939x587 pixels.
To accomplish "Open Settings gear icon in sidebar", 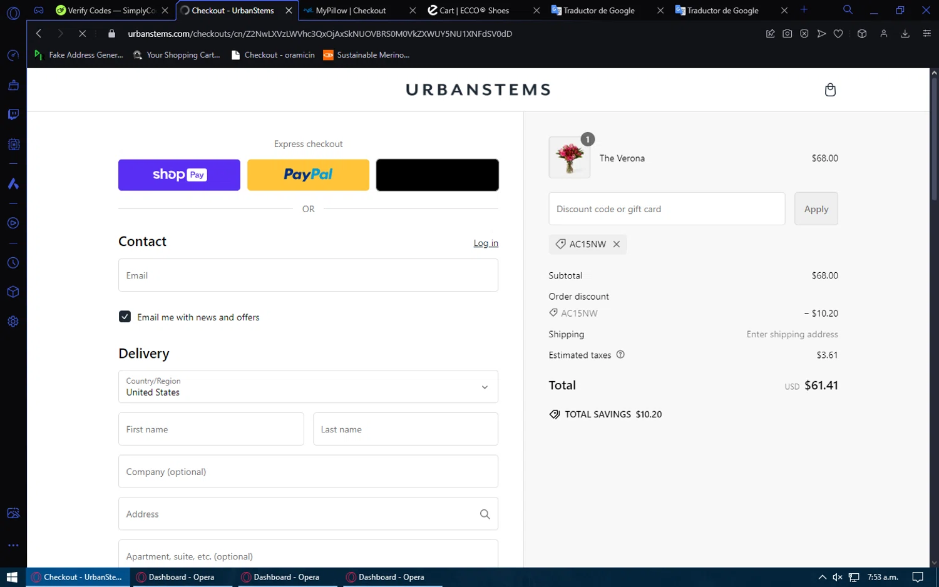I will point(13,322).
